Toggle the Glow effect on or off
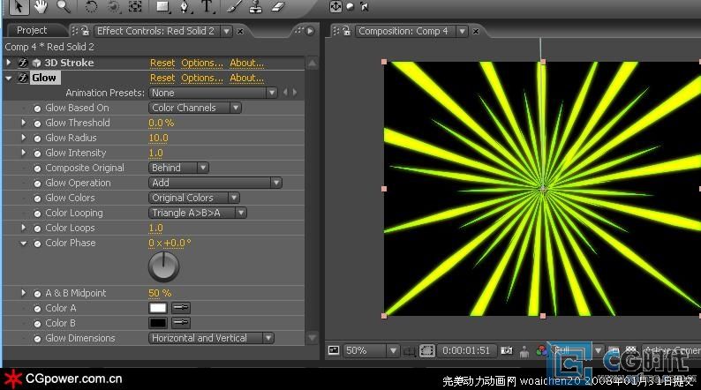Viewport: 701px width, 390px height. click(x=23, y=78)
